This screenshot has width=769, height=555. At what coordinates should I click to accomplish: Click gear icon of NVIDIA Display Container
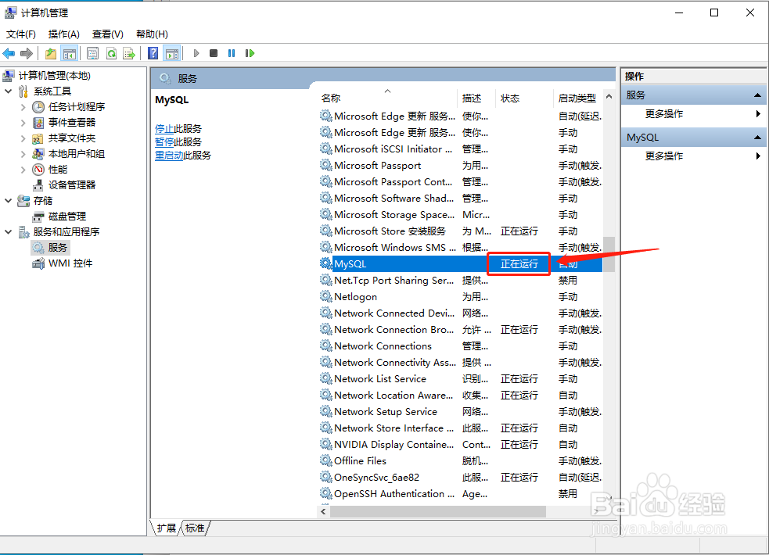point(325,444)
